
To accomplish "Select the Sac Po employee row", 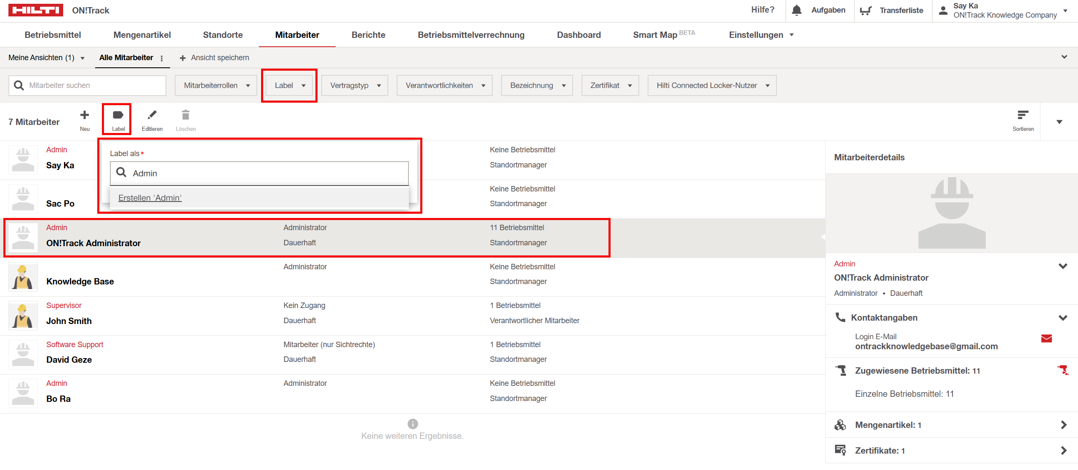I will tap(413, 199).
